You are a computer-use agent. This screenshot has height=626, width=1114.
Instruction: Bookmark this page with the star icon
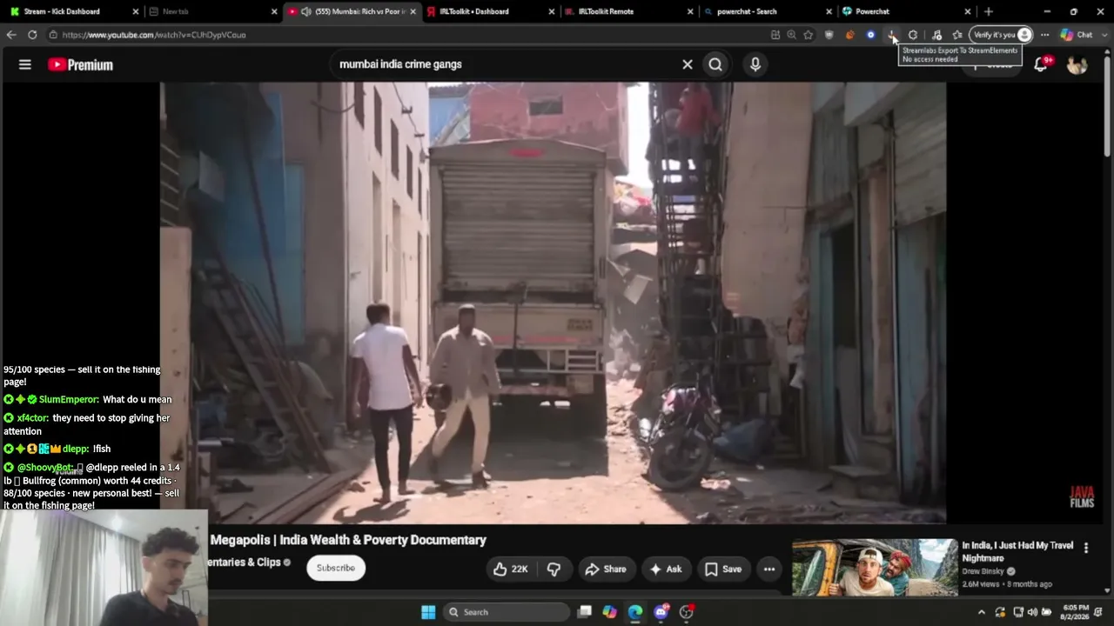(809, 35)
